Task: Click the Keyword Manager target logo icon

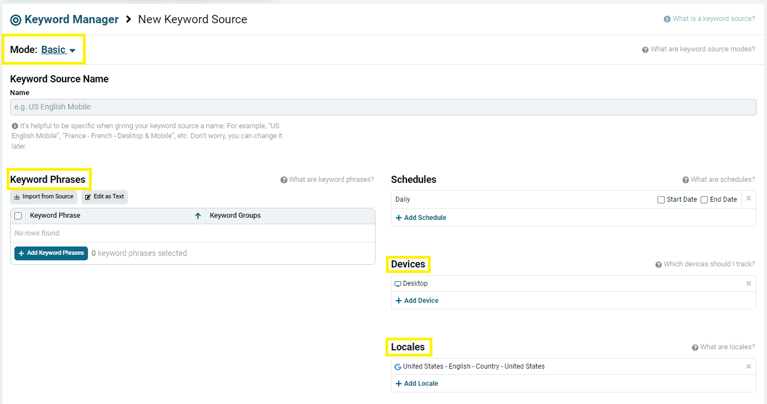Action: pyautogui.click(x=16, y=20)
